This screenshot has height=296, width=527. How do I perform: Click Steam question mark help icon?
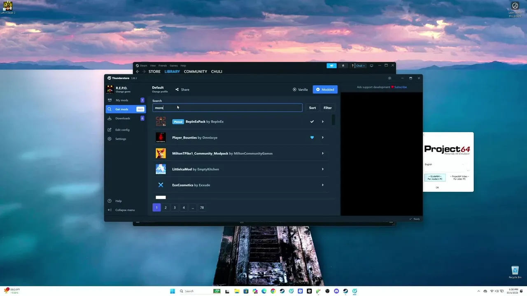[x=352, y=66]
